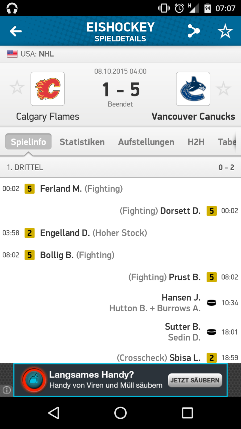This screenshot has height=429, width=241.
Task: Open the USA: NHL league link
Action: click(37, 54)
